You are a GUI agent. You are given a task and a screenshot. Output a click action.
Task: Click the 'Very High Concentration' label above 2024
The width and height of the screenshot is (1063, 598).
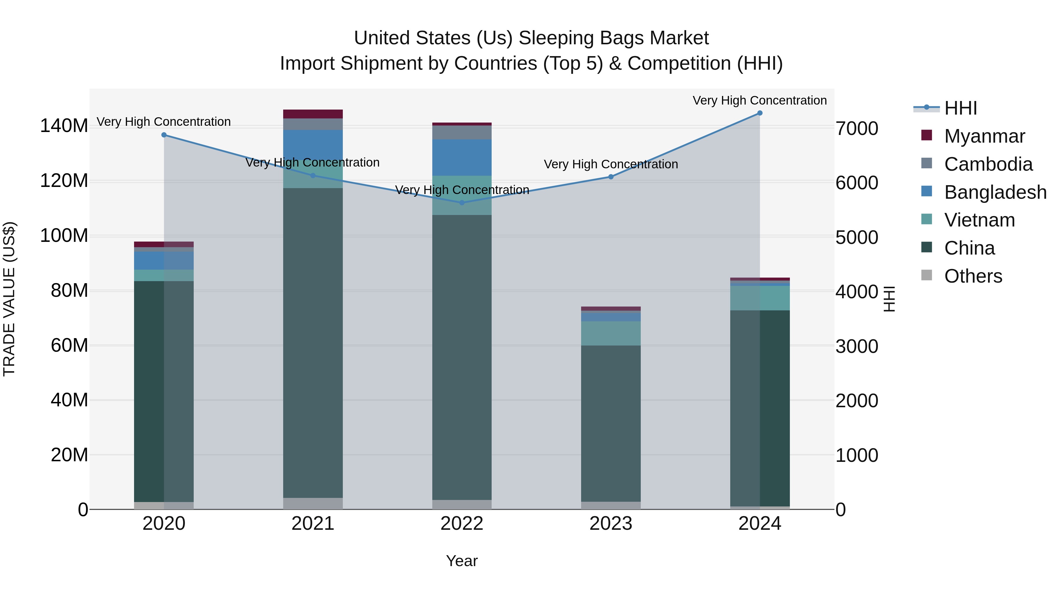click(760, 100)
